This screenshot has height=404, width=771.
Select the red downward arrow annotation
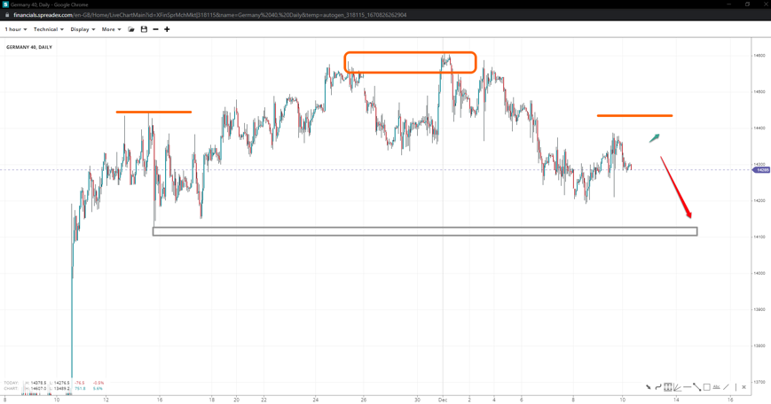[x=676, y=189]
